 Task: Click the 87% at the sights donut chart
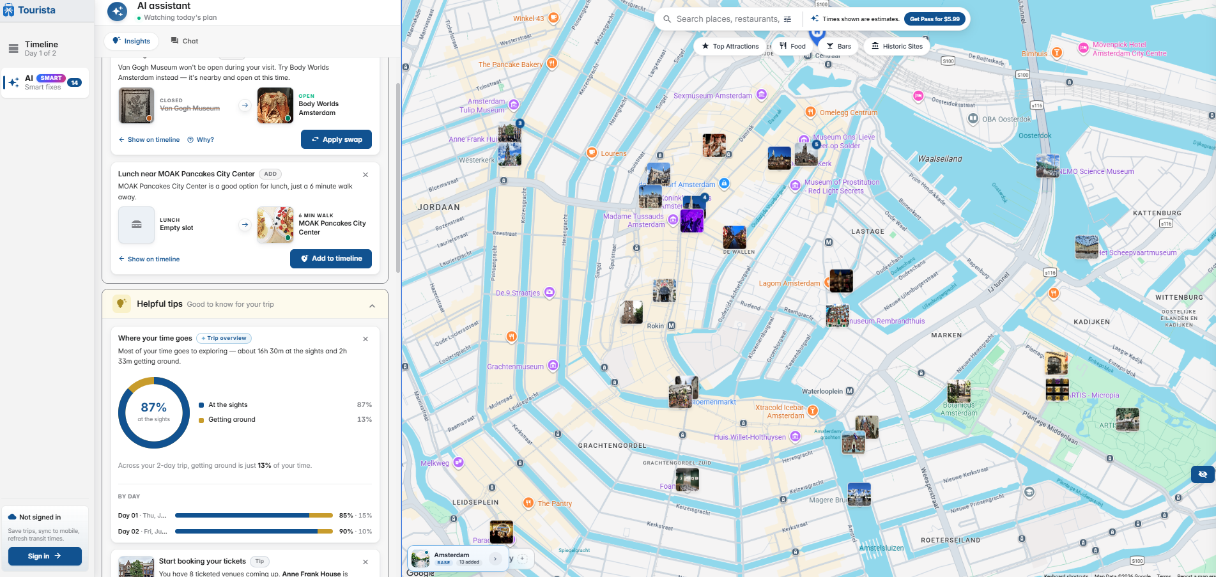154,413
